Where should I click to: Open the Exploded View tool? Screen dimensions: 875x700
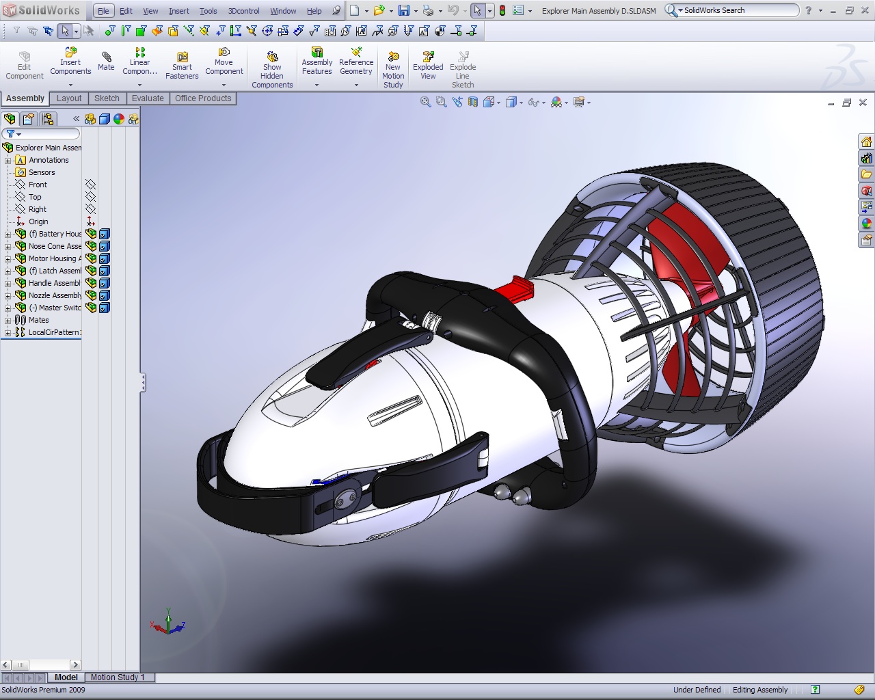(427, 63)
